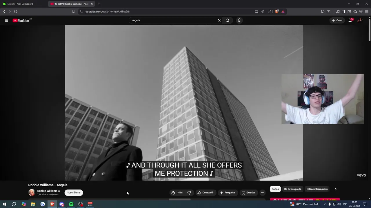Go to the YouTube home logo
Screen dimensions: 371x208
[x=21, y=21]
